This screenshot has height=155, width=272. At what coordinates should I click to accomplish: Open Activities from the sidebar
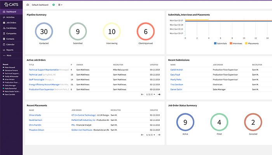[x=10, y=17]
